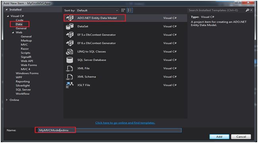Close the Add New Item dialog
Screen dimensions: 258x143
coord(248,2)
